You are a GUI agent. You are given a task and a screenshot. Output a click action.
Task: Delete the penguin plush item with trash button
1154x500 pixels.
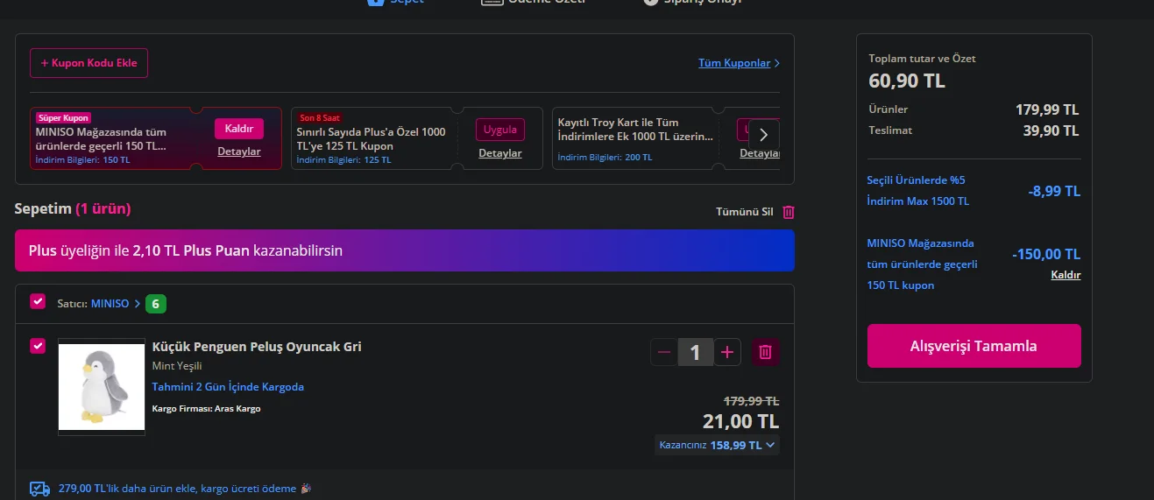(765, 352)
